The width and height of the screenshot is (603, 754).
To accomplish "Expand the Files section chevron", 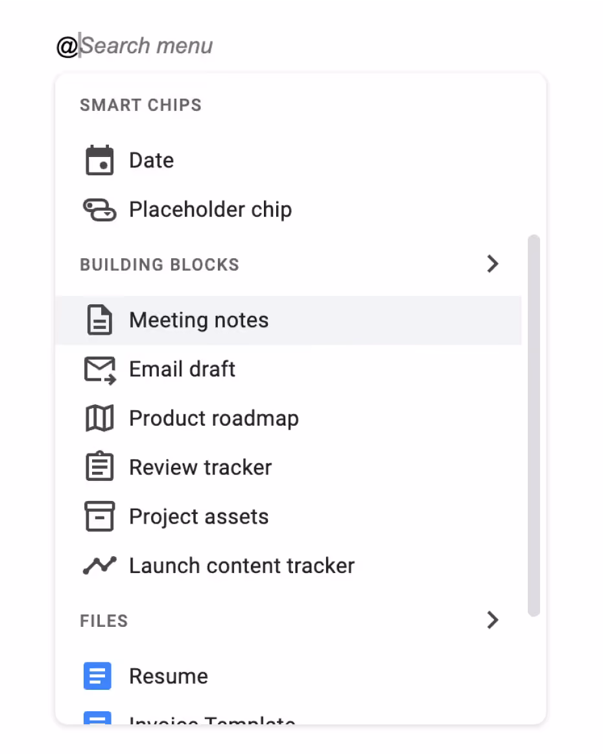I will [x=493, y=620].
